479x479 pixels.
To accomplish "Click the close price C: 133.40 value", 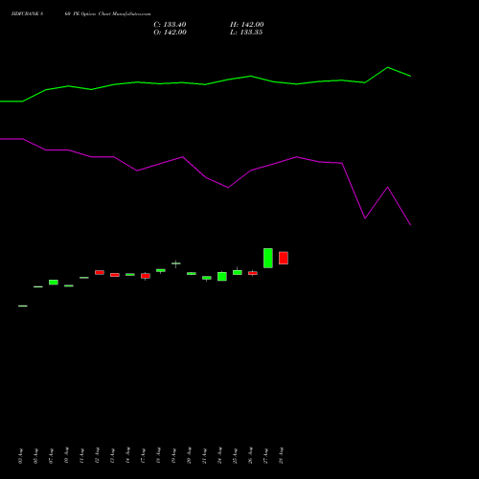I will (x=170, y=25).
